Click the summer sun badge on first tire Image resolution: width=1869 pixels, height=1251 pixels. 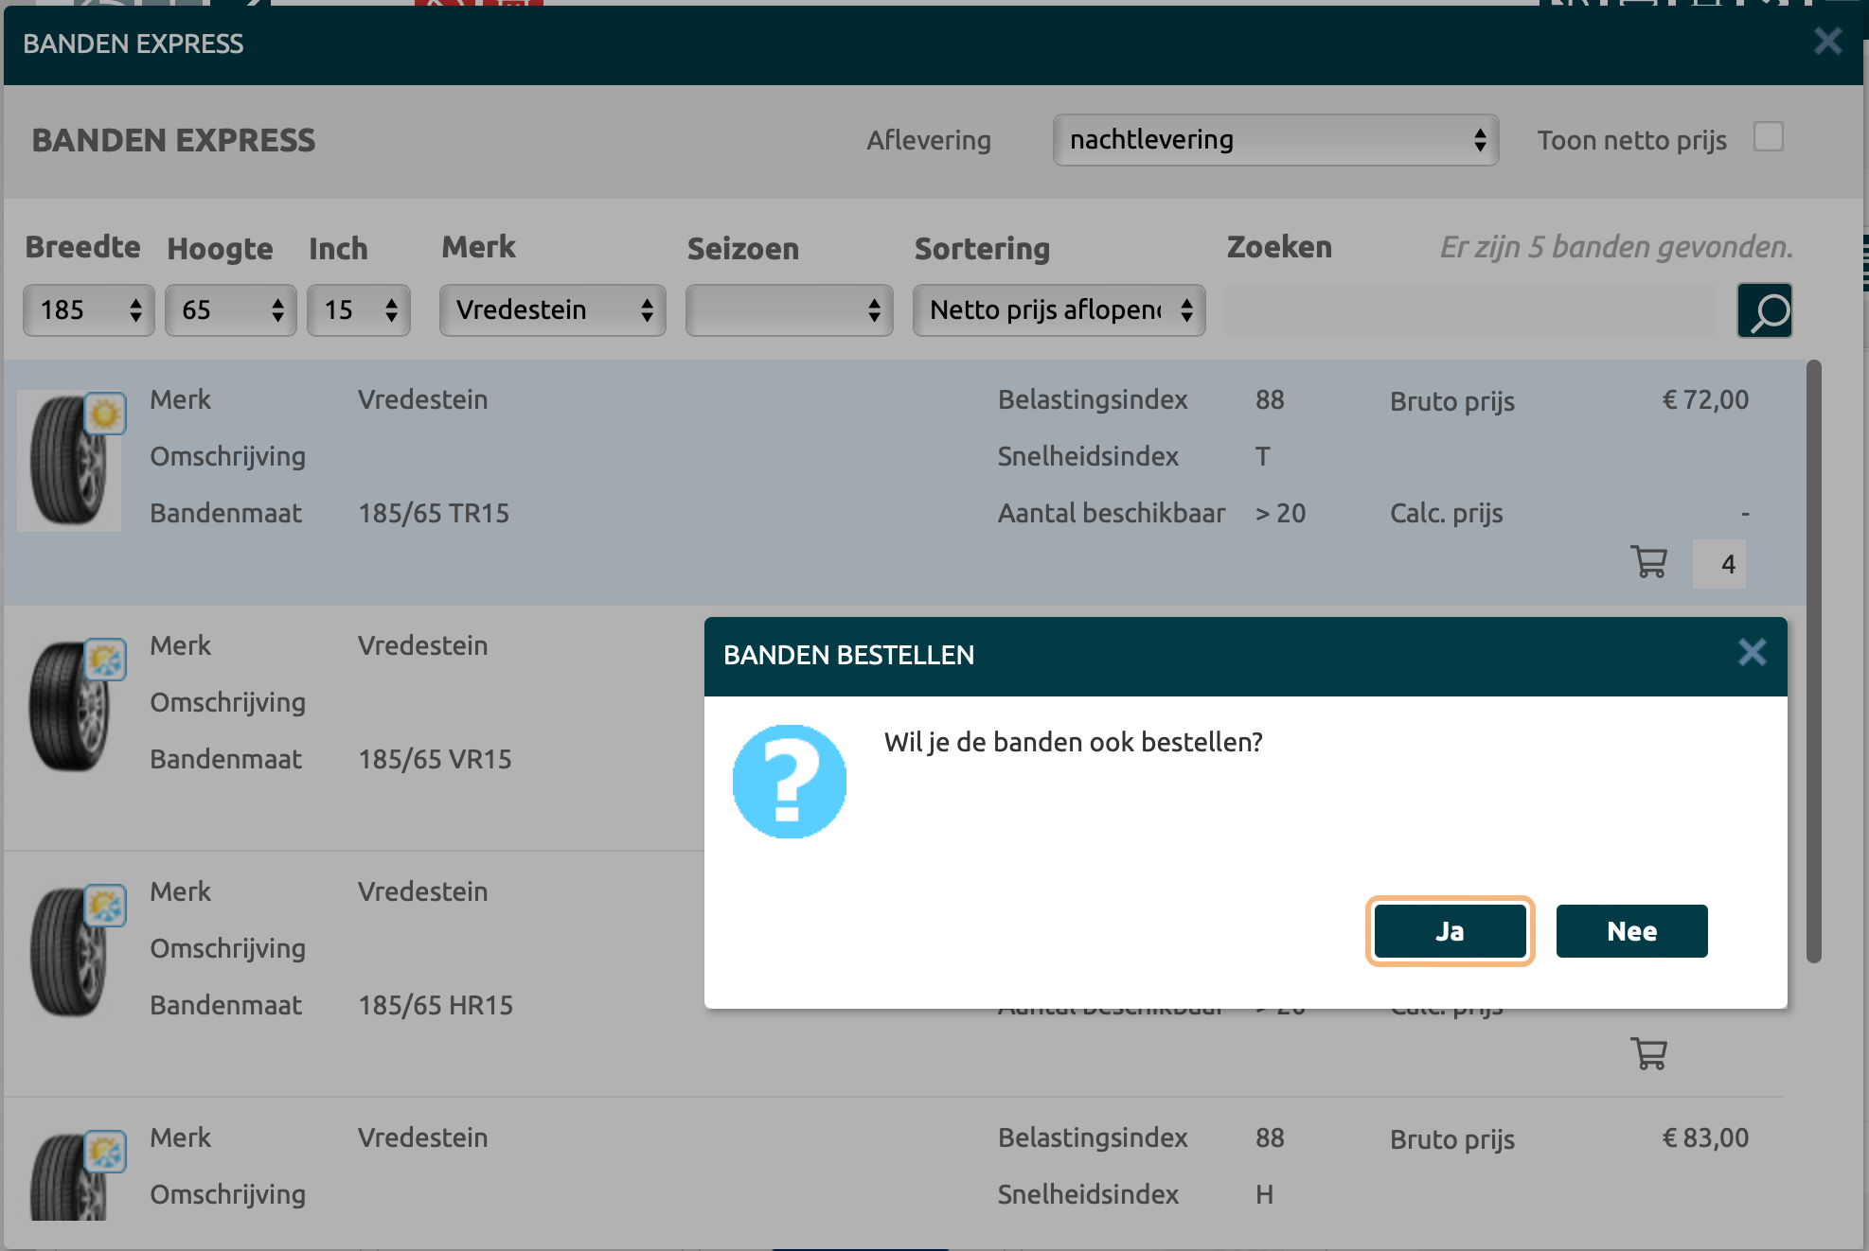click(105, 414)
